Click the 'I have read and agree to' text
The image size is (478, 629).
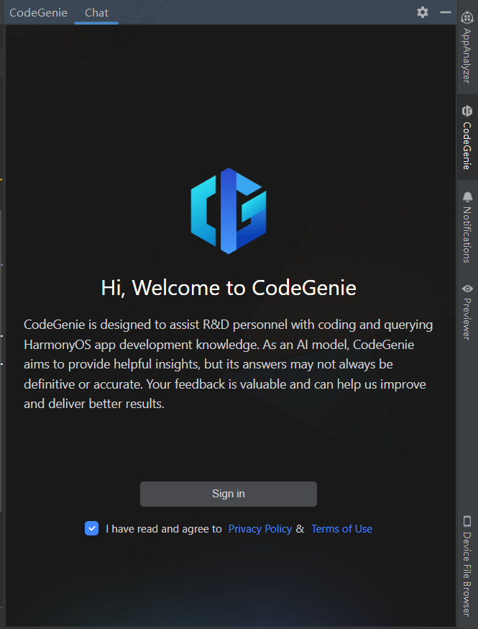[x=164, y=529]
